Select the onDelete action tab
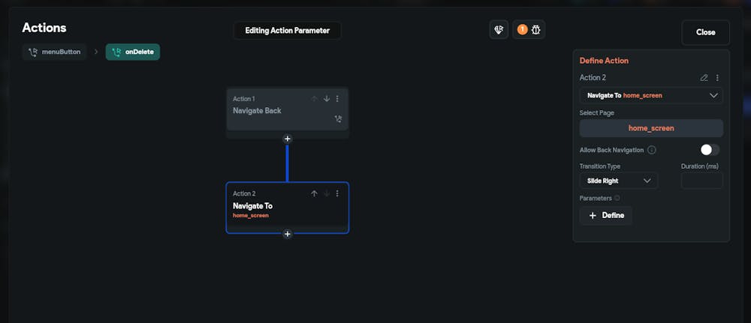 [133, 52]
